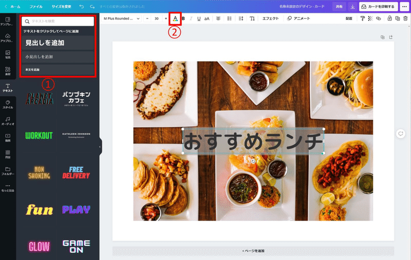The width and height of the screenshot is (411, 260).
Task: Open オーディオ audio tab in sidebar
Action: (8, 122)
